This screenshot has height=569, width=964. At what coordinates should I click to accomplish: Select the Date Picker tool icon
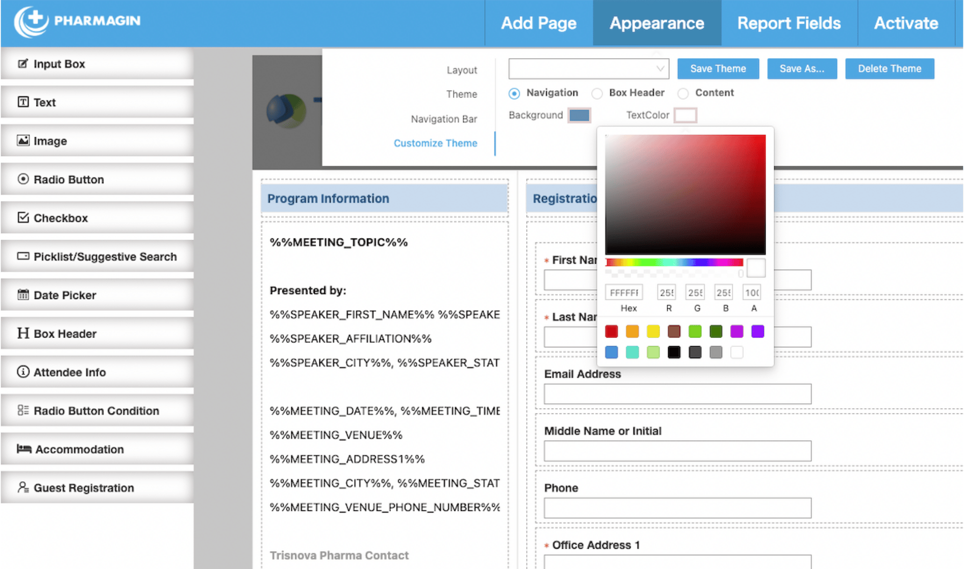[x=20, y=295]
